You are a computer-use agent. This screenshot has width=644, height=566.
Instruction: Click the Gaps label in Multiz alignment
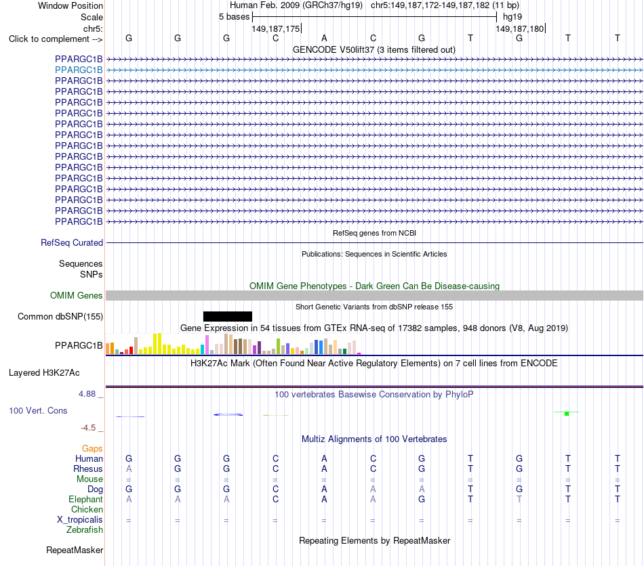(92, 449)
